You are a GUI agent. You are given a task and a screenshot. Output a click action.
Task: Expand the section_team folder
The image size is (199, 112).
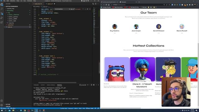tap(12, 21)
